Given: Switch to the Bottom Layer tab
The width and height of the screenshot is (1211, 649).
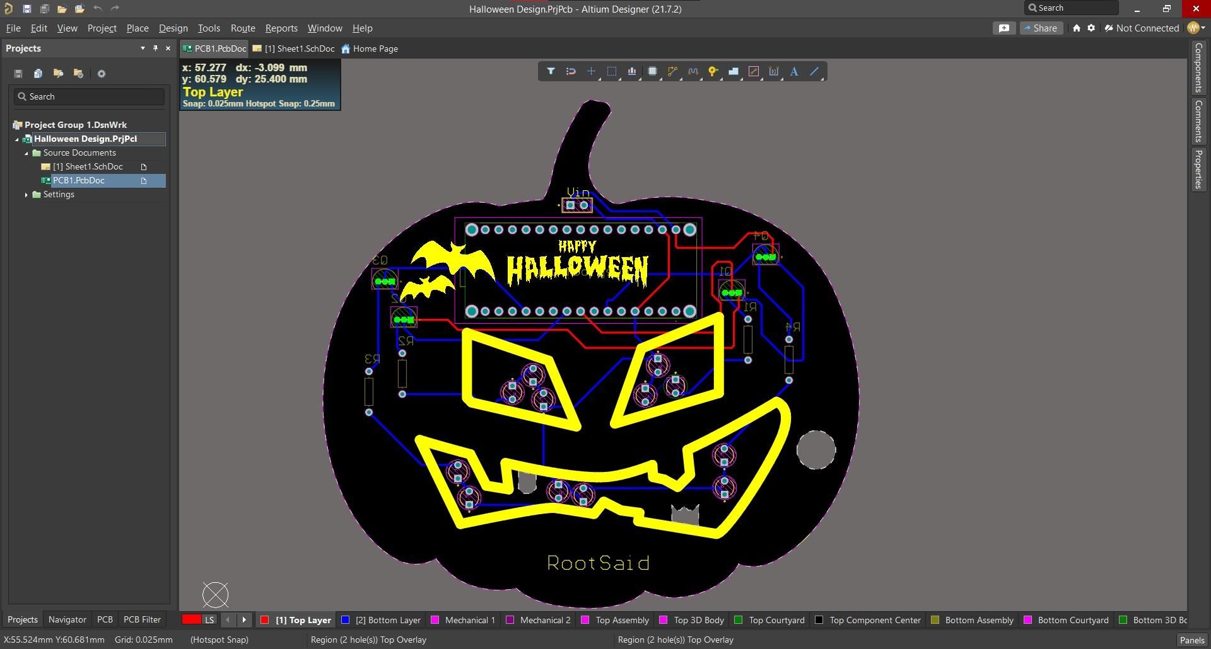Looking at the screenshot, I should (x=381, y=620).
